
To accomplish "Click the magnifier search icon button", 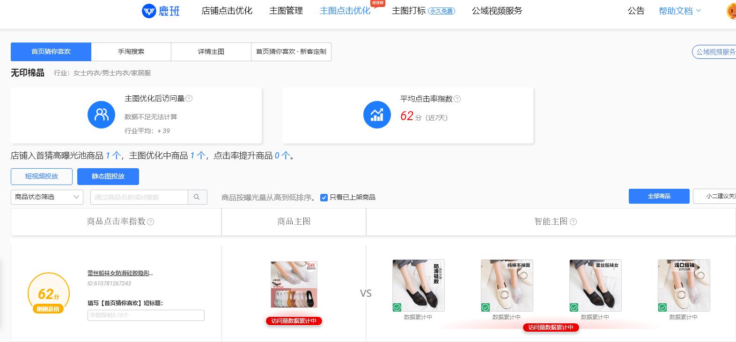I will (x=197, y=197).
